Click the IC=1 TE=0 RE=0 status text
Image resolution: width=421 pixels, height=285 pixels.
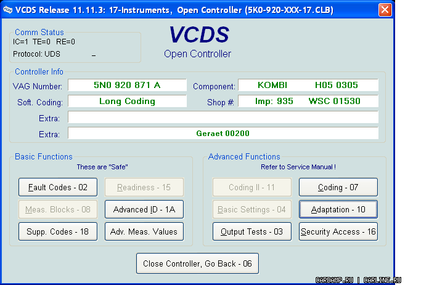(x=44, y=42)
